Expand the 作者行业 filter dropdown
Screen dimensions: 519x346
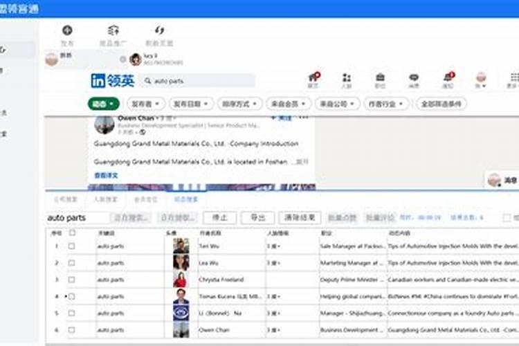[385, 104]
